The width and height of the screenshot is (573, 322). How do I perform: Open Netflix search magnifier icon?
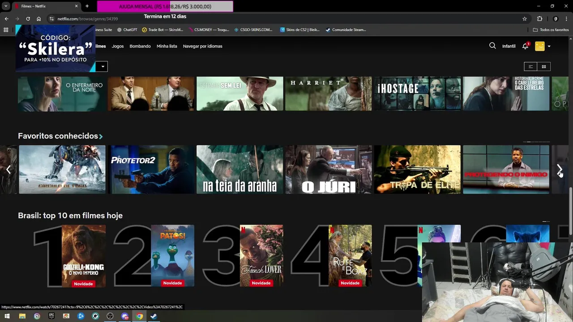pyautogui.click(x=492, y=46)
